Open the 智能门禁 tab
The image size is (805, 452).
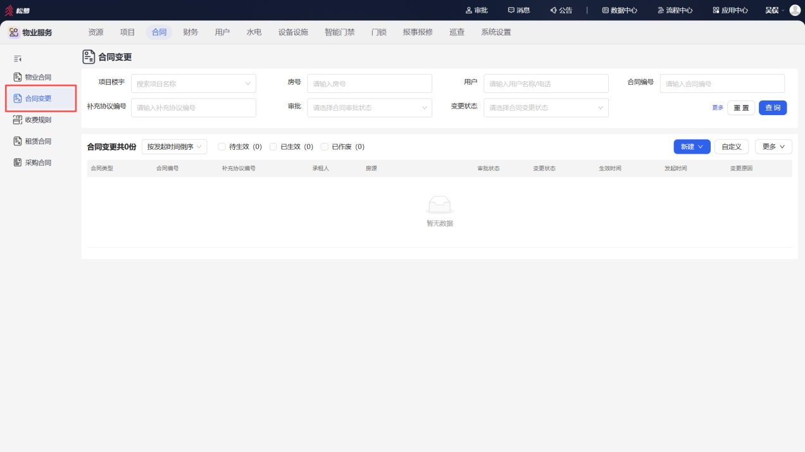tap(340, 32)
